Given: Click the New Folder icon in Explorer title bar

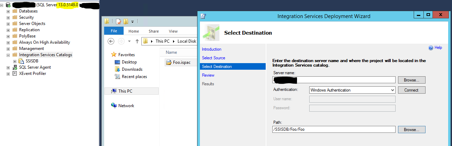Looking at the screenshot, I should tap(126, 22).
